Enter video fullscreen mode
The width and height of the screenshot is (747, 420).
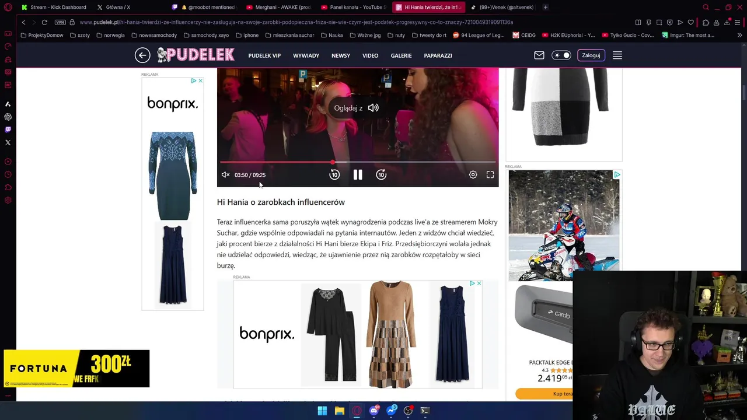[x=490, y=175]
